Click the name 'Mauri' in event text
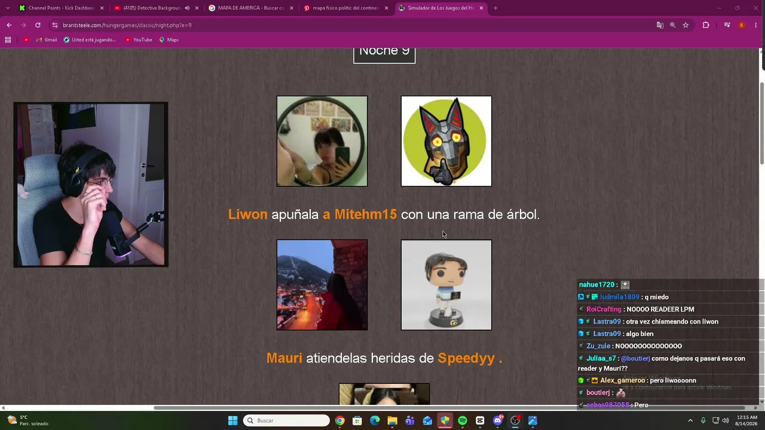Viewport: 765px width, 430px height. point(284,358)
